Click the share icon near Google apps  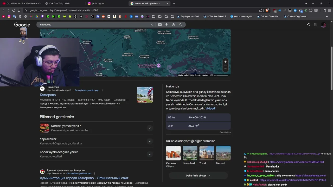tap(308, 24)
